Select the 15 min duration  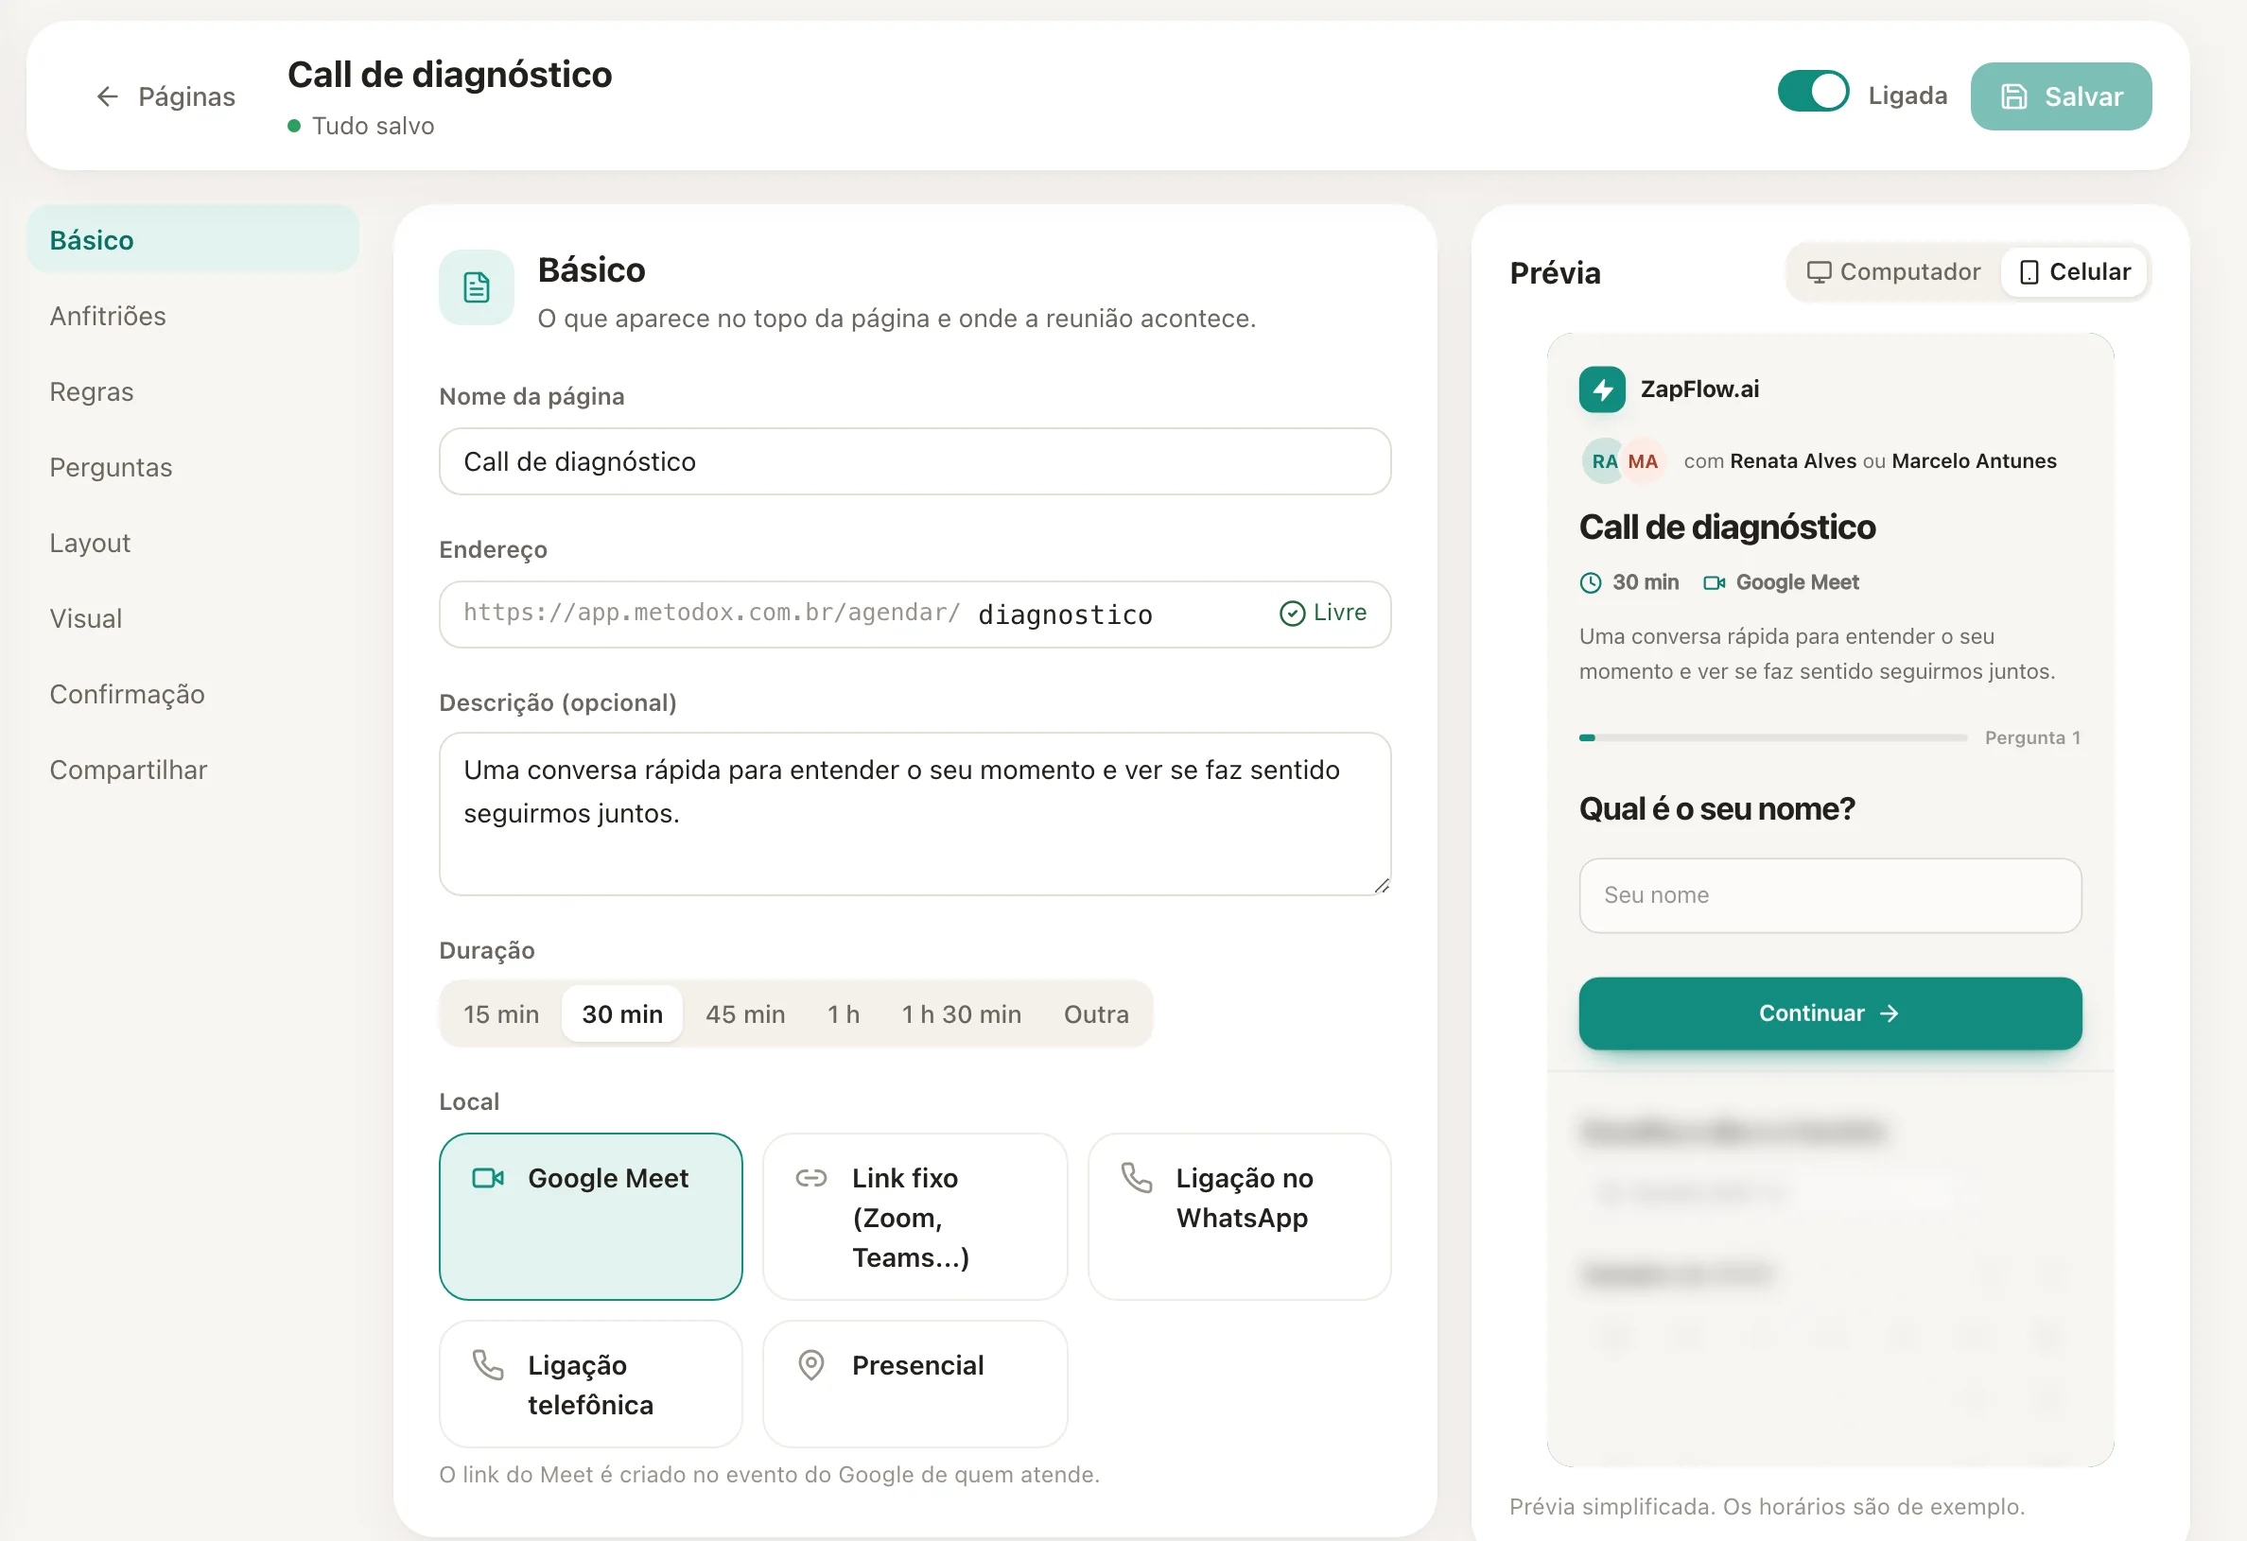pyautogui.click(x=501, y=1014)
